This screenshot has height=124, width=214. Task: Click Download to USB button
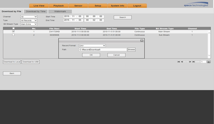(30, 62)
